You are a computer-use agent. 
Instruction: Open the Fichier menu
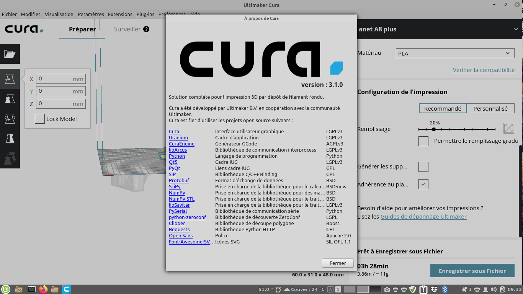(9, 14)
